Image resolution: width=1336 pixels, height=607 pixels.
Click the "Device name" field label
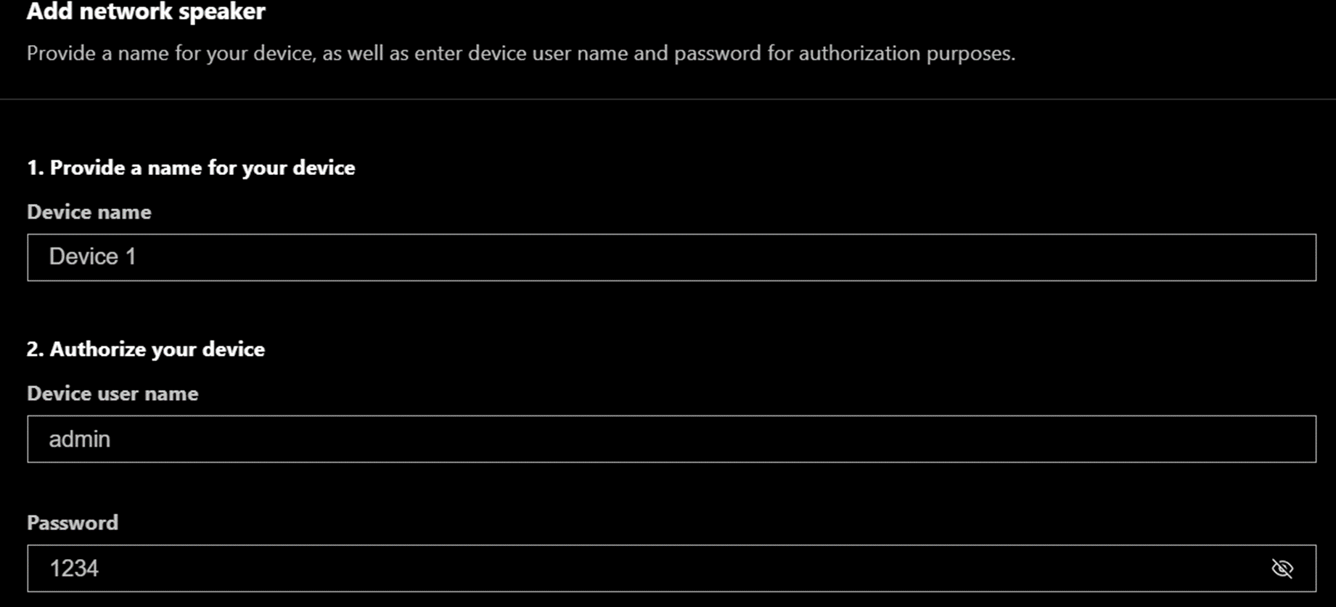pos(89,212)
